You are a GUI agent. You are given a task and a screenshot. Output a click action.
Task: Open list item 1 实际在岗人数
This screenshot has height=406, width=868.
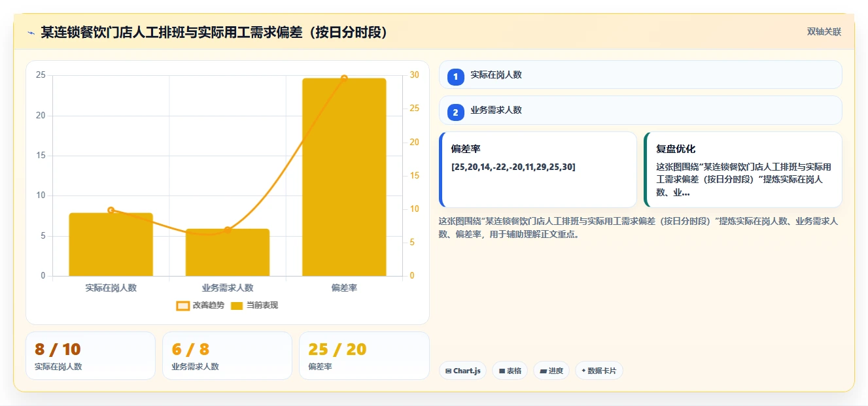640,75
